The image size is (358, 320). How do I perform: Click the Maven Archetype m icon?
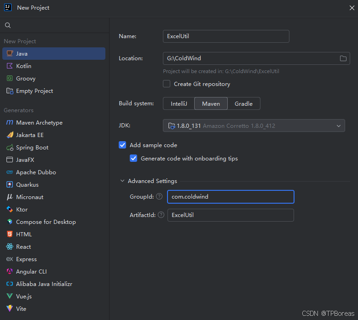[10, 122]
